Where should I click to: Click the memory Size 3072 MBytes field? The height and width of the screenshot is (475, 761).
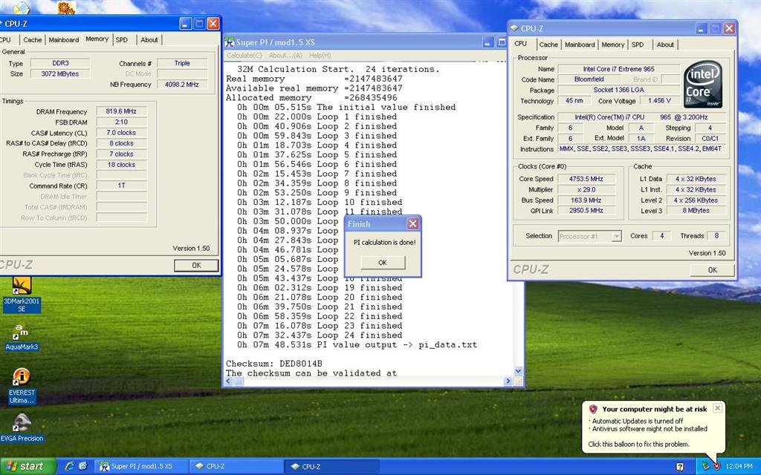[x=60, y=73]
